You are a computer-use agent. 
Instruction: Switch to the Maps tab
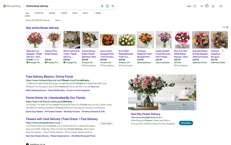pyautogui.click(x=75, y=13)
